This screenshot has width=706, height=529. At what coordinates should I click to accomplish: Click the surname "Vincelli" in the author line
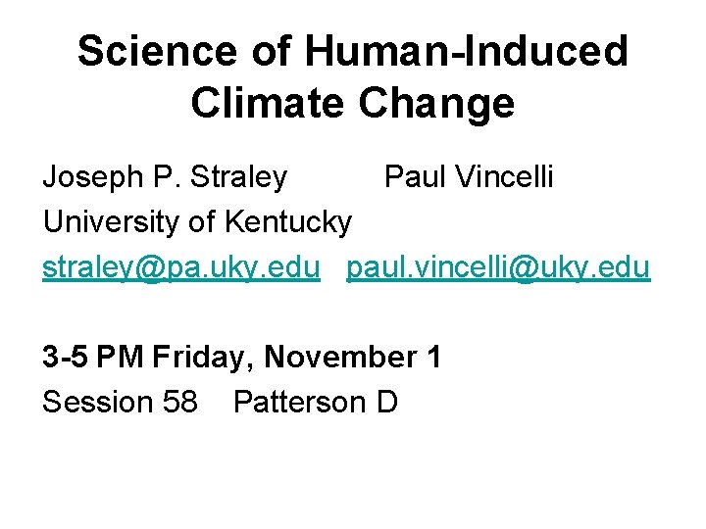point(503,177)
